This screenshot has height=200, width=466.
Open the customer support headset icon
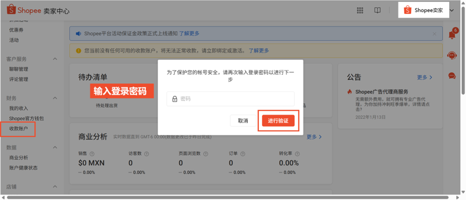click(x=452, y=55)
